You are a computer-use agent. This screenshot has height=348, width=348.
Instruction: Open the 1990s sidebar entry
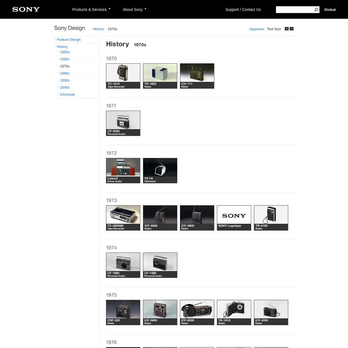pyautogui.click(x=65, y=80)
